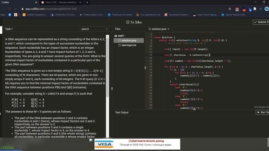The height and width of the screenshot is (151, 269).
Task: Switch to the Codility browser tab
Action: [18, 3]
